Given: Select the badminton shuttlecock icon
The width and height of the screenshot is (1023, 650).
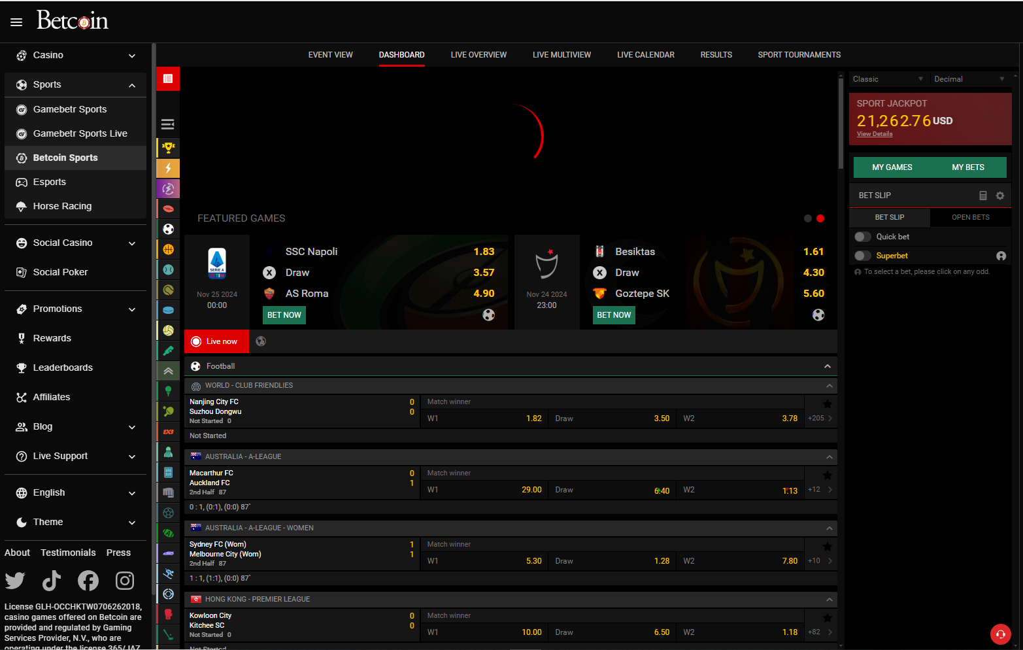Looking at the screenshot, I should pyautogui.click(x=168, y=452).
